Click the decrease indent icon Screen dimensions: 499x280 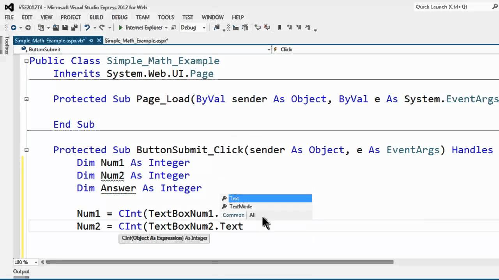point(235,28)
